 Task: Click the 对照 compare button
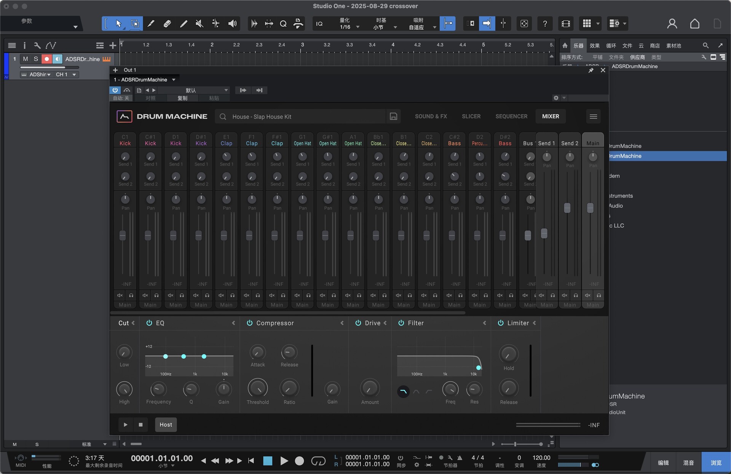tap(150, 98)
